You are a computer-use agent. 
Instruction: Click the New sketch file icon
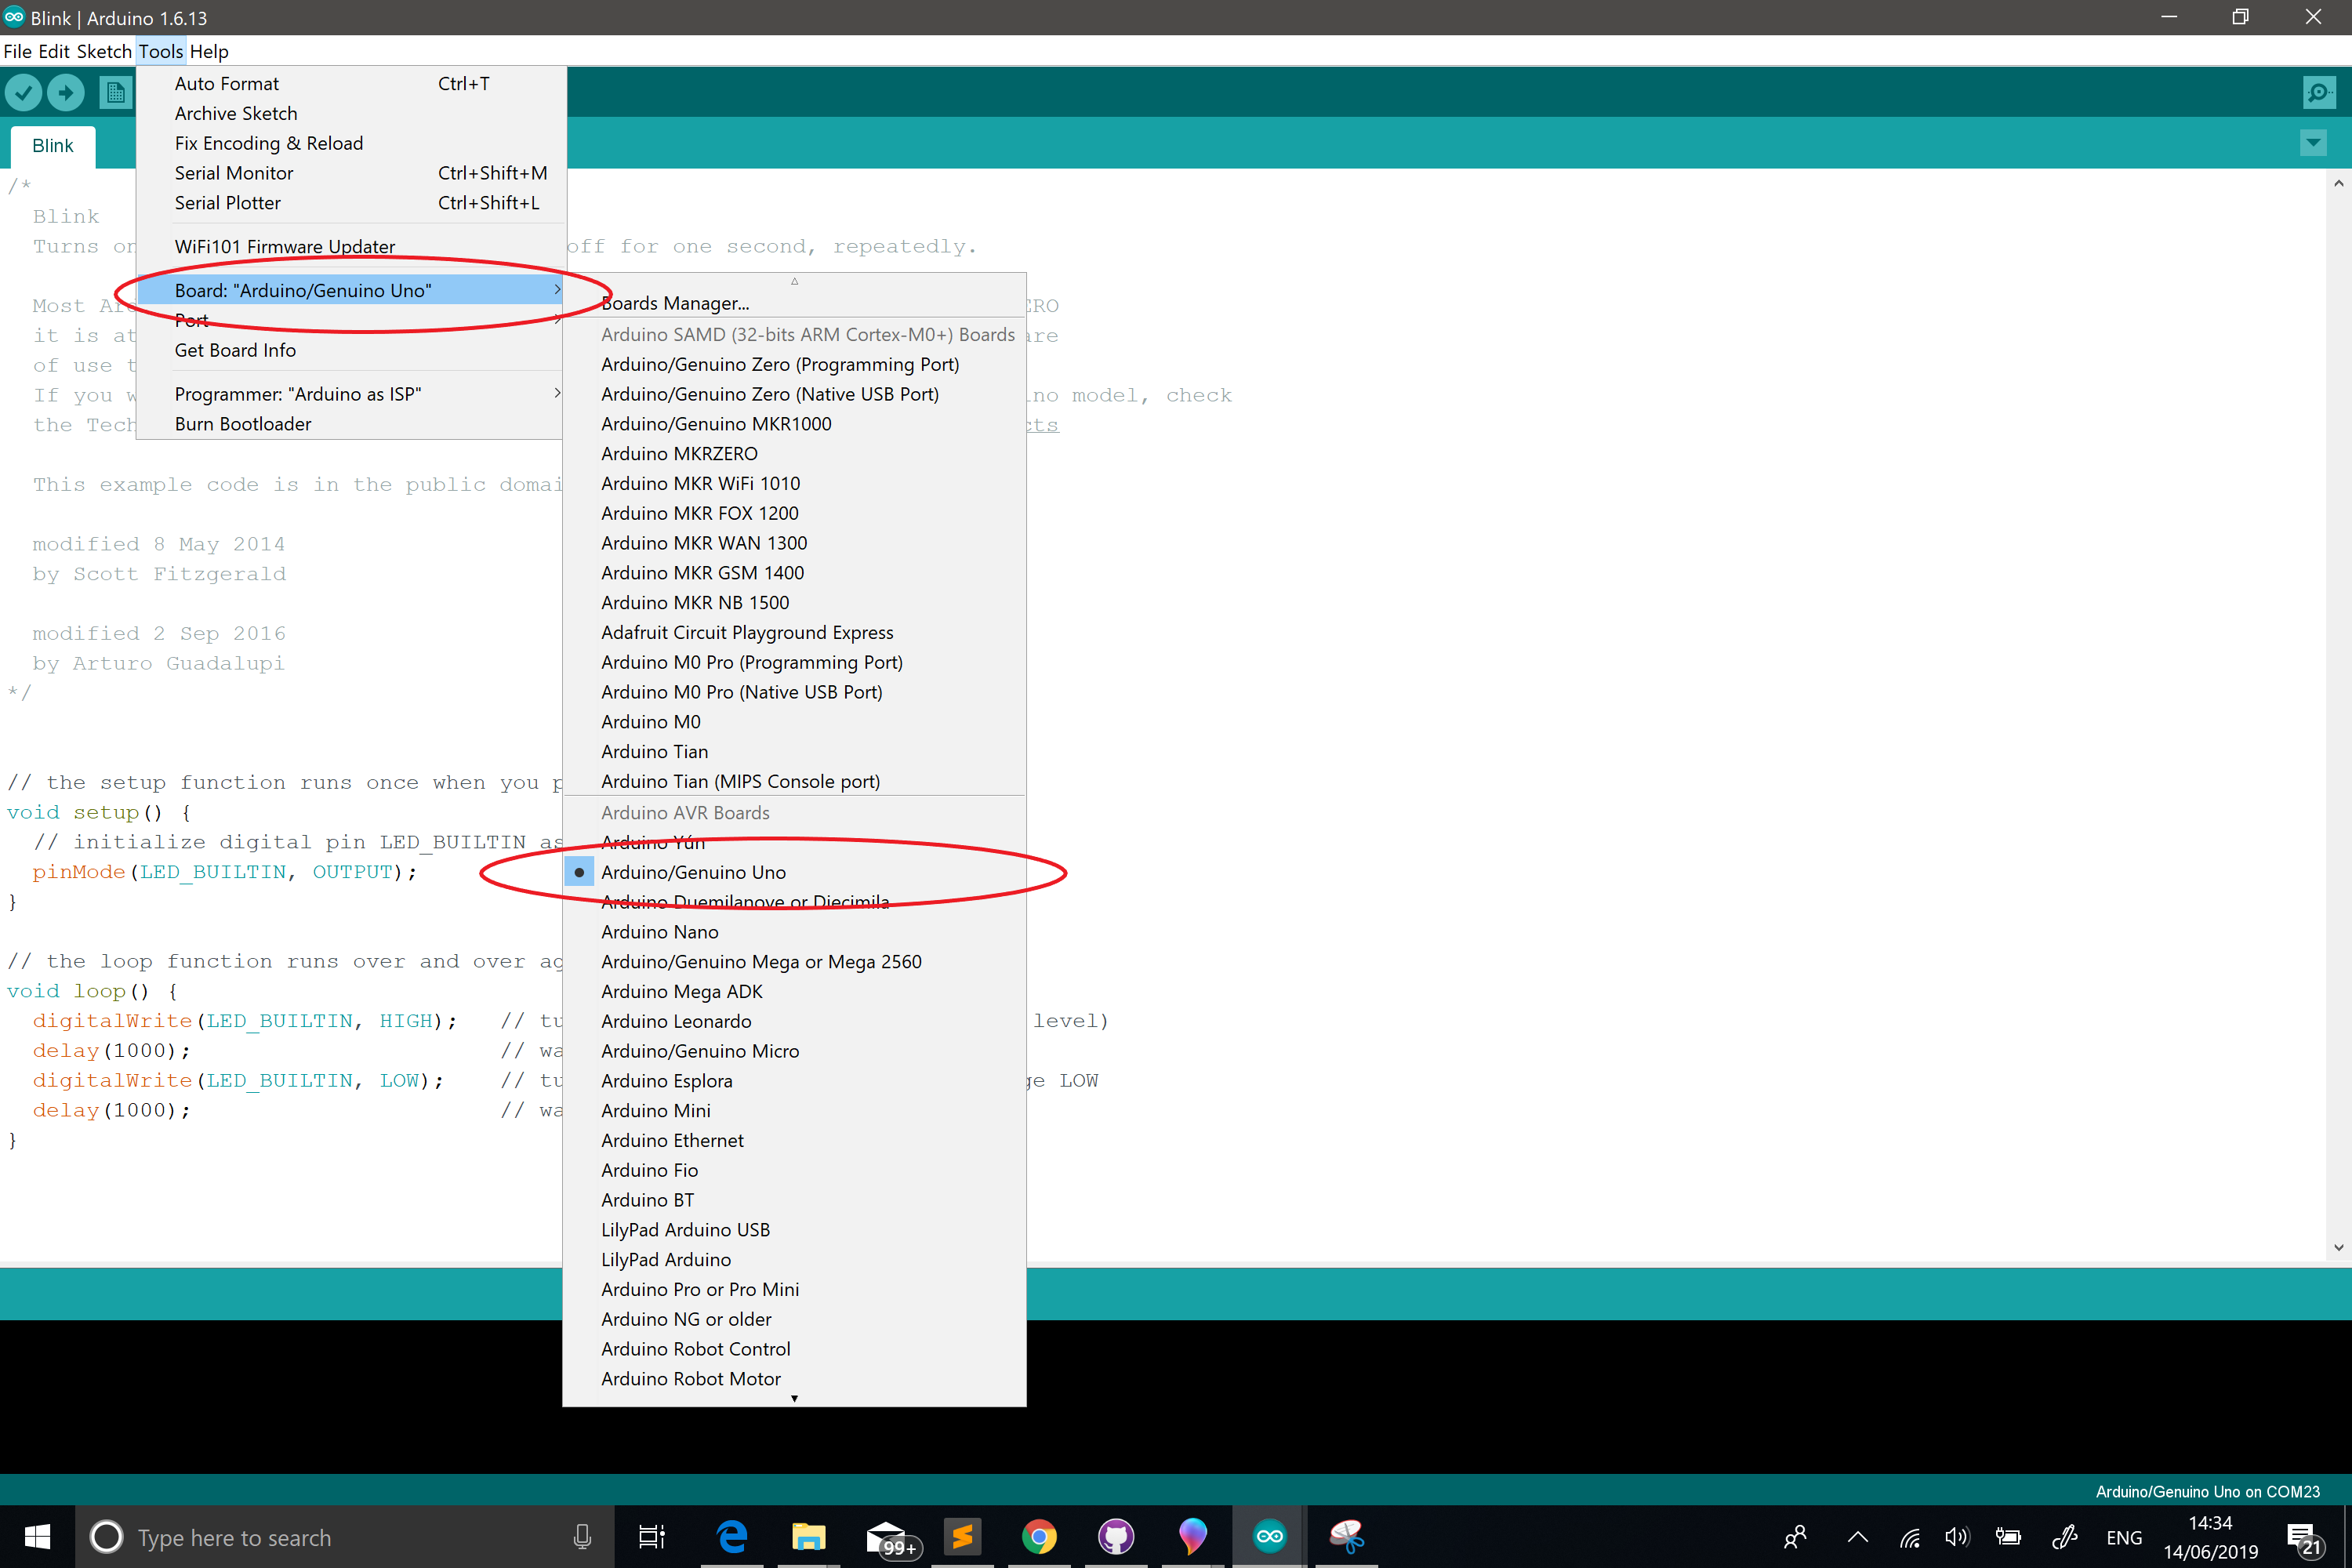click(x=115, y=93)
